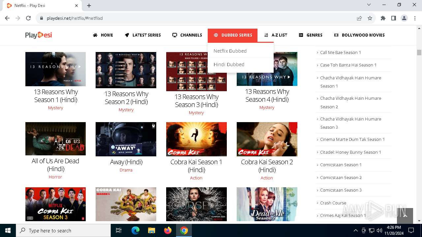
Task: Open Cinema Marte Dum Tak Season 1 link
Action: (x=352, y=139)
